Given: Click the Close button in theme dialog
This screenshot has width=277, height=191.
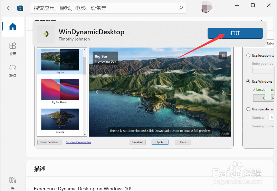Looking at the screenshot, I should [x=183, y=142].
